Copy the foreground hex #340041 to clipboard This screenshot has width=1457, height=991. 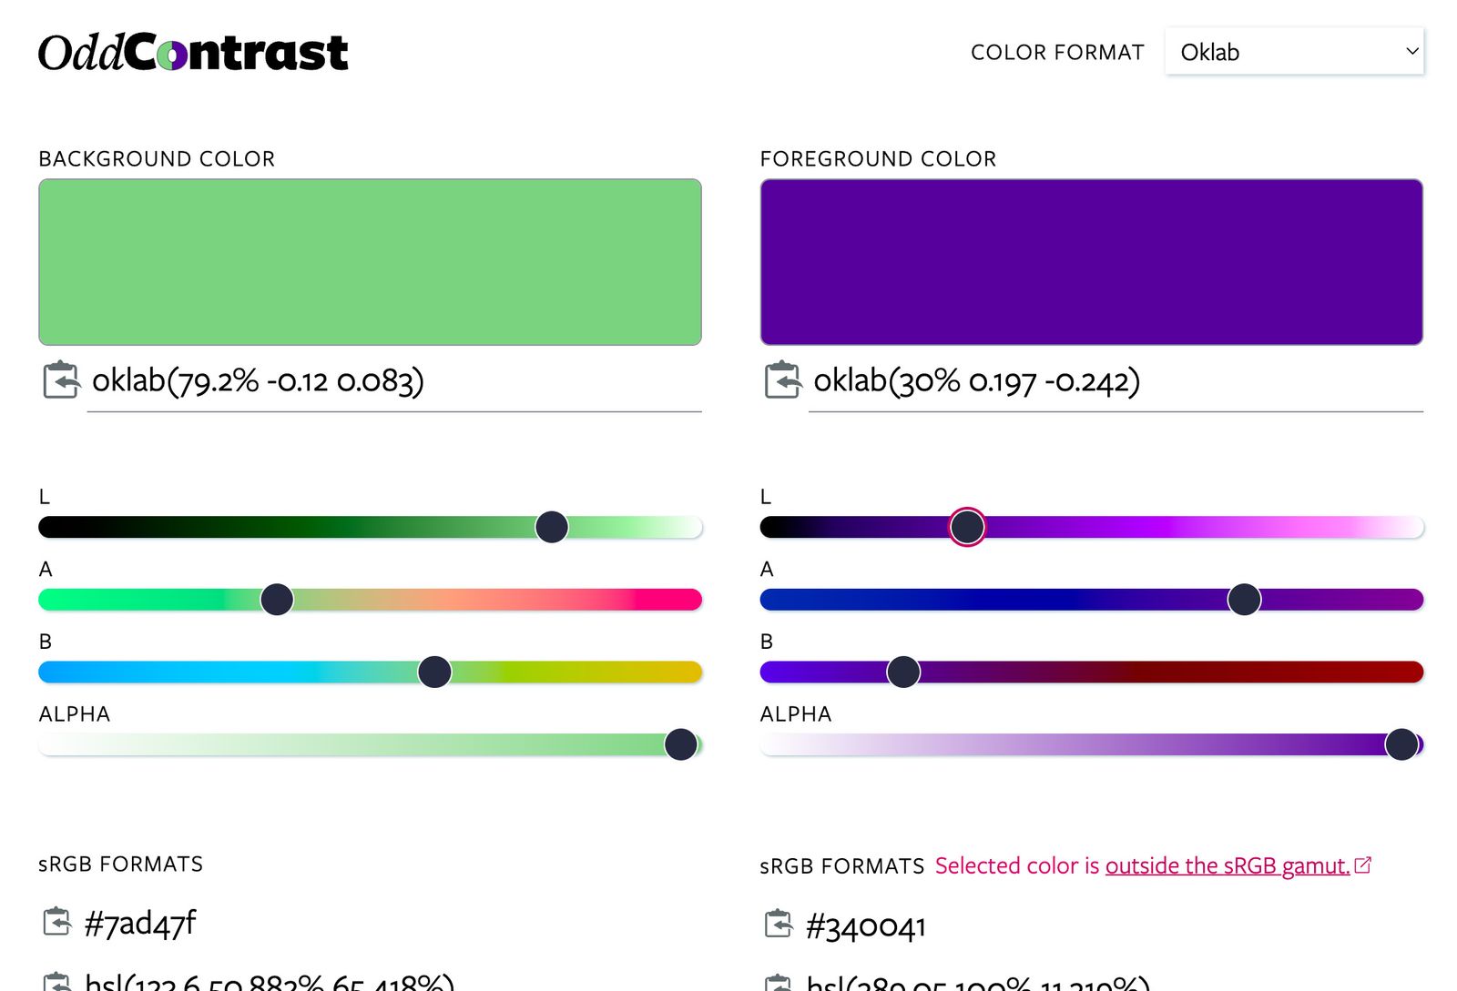(781, 925)
